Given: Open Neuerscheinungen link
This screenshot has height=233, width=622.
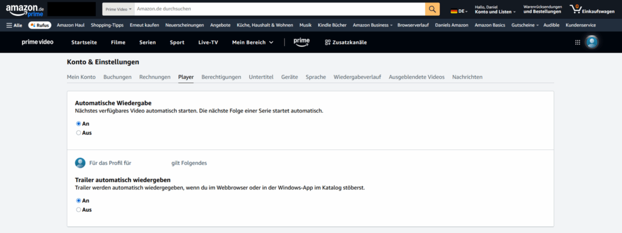Looking at the screenshot, I should (185, 25).
